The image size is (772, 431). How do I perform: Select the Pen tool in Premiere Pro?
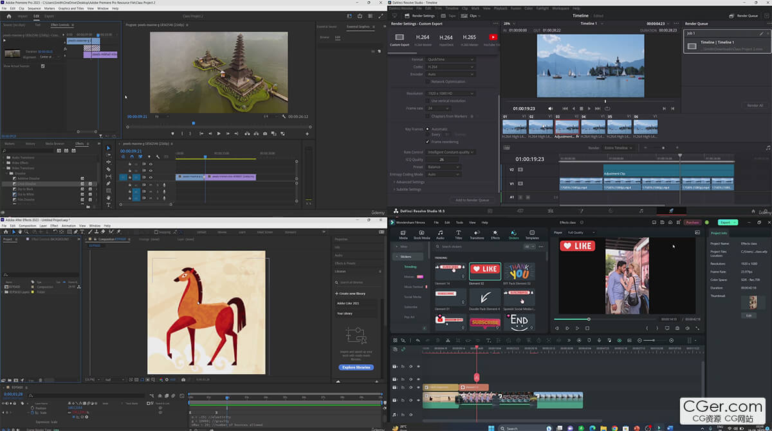tap(108, 184)
